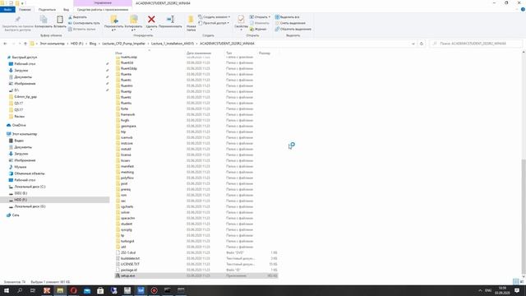This screenshot has height=296, width=526.
Task: Click the Help icon at the ribbon's right end
Action: pyautogui.click(x=523, y=10)
